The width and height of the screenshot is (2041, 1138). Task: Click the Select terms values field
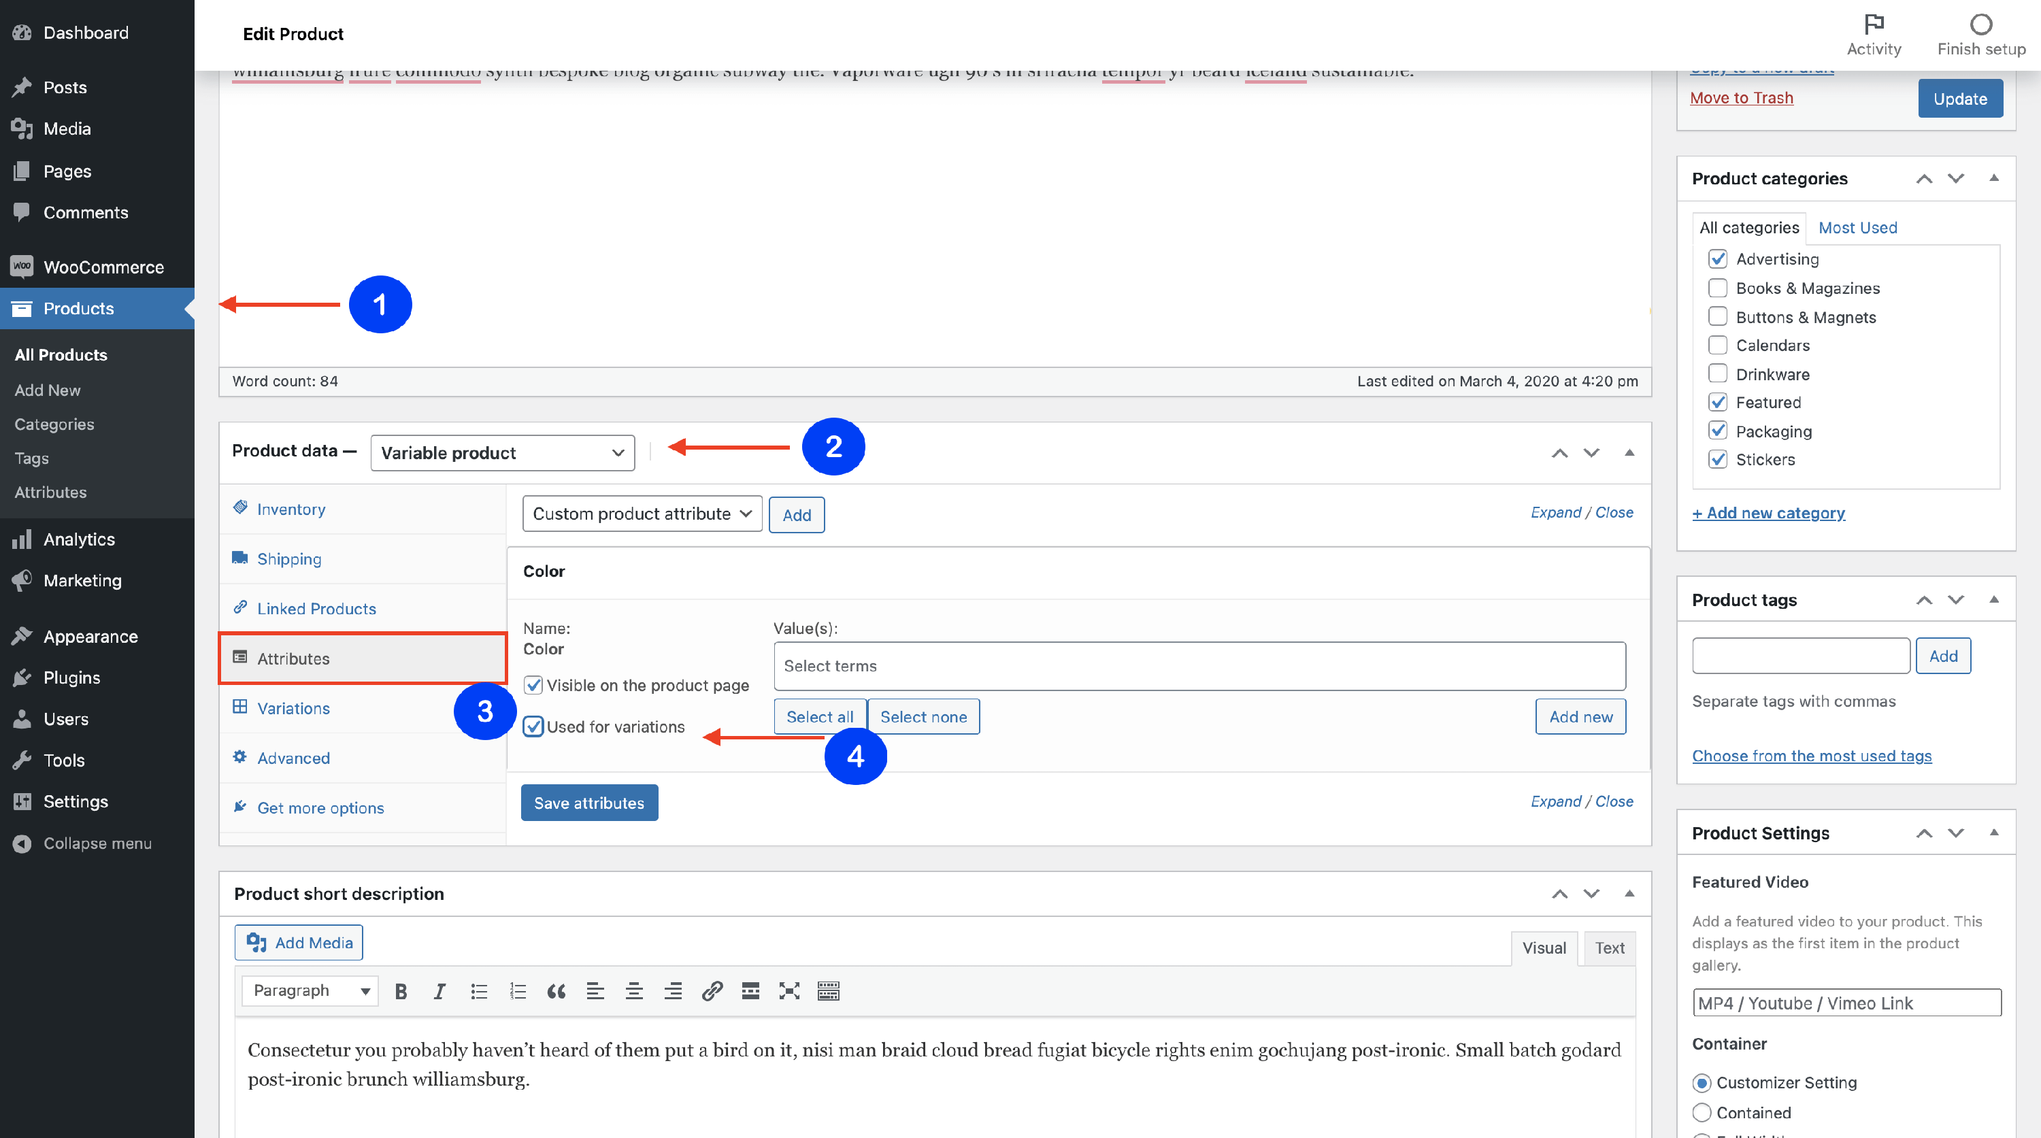(1199, 665)
